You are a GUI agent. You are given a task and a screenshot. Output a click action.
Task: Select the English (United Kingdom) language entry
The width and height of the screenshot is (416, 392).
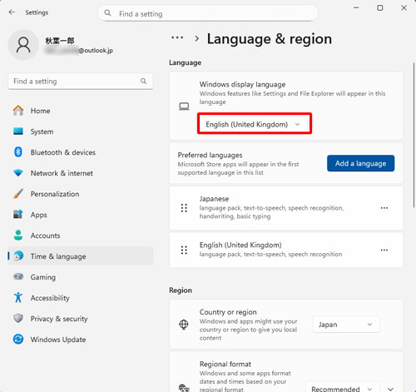point(286,250)
